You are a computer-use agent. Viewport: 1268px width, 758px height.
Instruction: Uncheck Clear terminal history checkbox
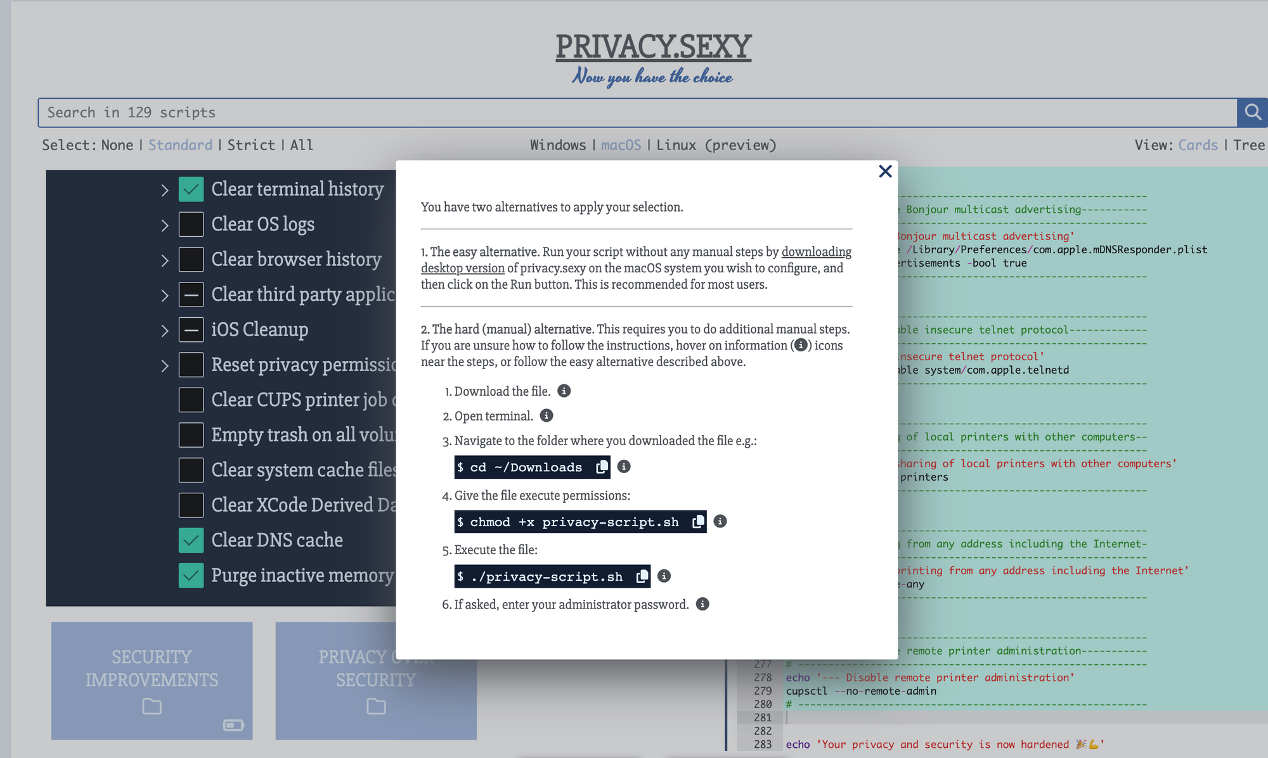tap(191, 189)
